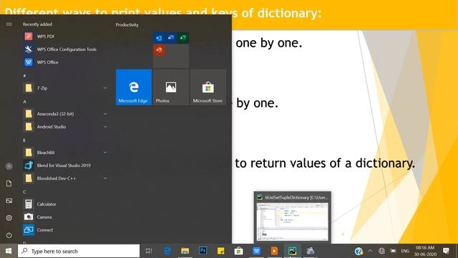
Task: Click the Microsoft Edge tile
Action: [x=134, y=87]
